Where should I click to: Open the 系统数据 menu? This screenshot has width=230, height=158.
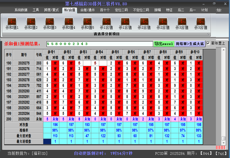click(21, 10)
